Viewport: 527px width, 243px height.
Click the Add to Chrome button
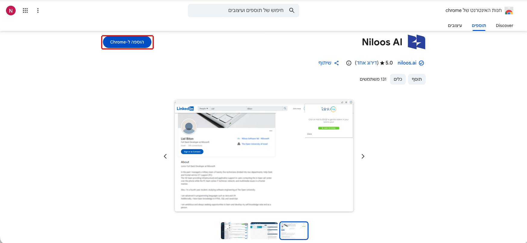[x=127, y=42]
